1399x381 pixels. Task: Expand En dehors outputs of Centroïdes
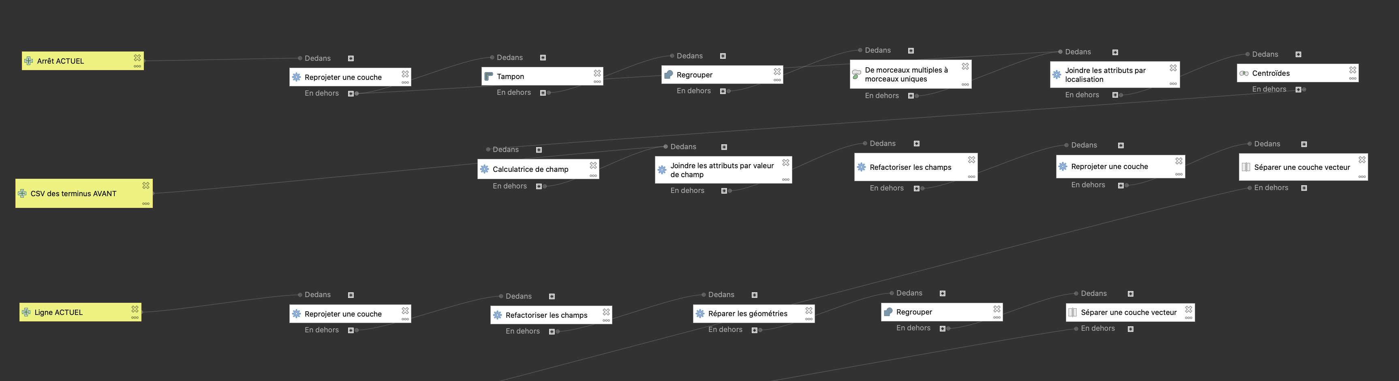[1298, 90]
